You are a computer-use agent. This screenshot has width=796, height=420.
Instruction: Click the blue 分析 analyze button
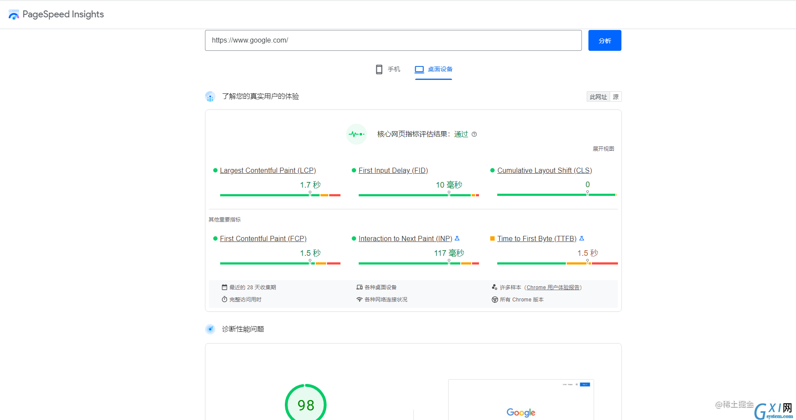(x=604, y=40)
